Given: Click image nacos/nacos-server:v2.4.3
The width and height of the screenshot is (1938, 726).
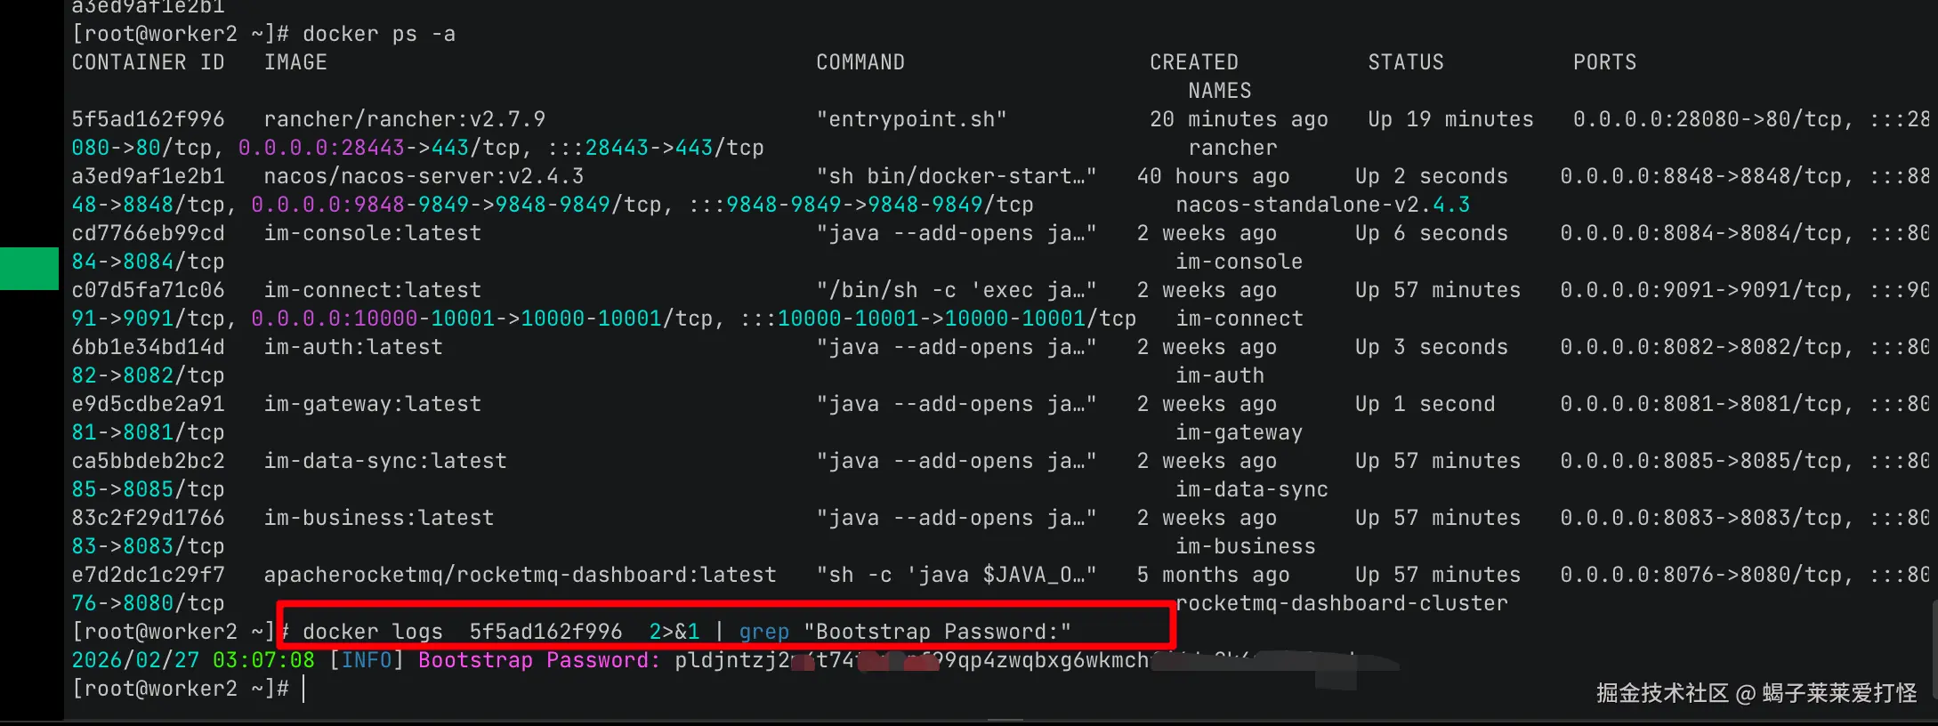Looking at the screenshot, I should coord(424,176).
